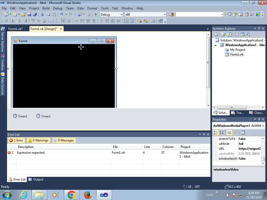Viewport: 267px width, 200px height.
Task: Click the Toolbox hammer-and-wrench toolbar icon
Action: (252, 15)
